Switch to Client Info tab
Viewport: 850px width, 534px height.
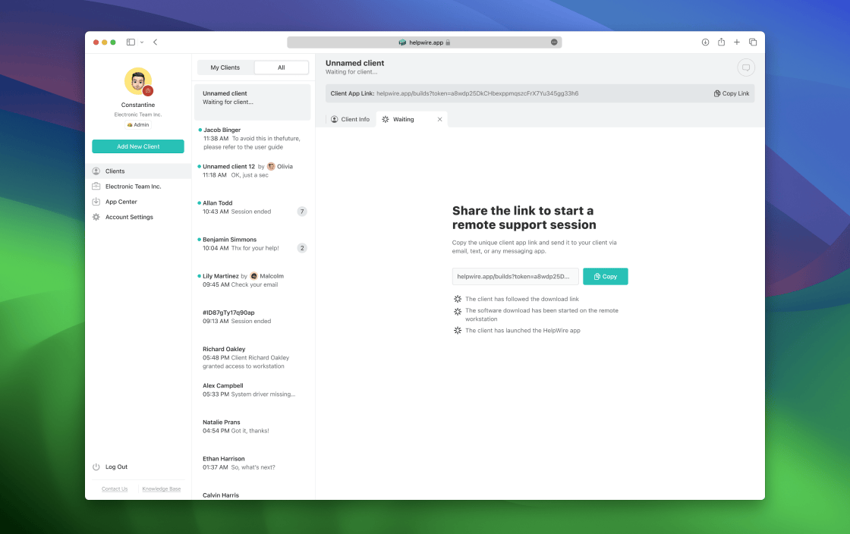point(350,120)
